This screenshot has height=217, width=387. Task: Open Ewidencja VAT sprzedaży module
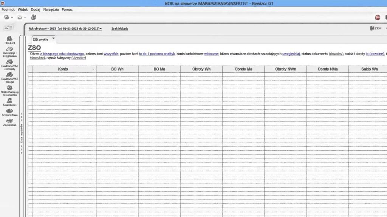[10, 66]
